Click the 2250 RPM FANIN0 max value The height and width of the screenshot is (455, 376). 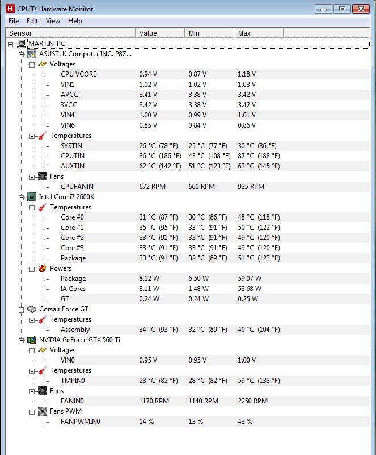(253, 401)
